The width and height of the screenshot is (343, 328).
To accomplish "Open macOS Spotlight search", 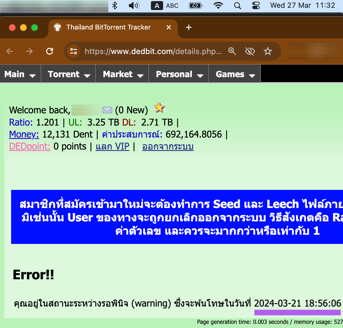I will pyautogui.click(x=237, y=6).
